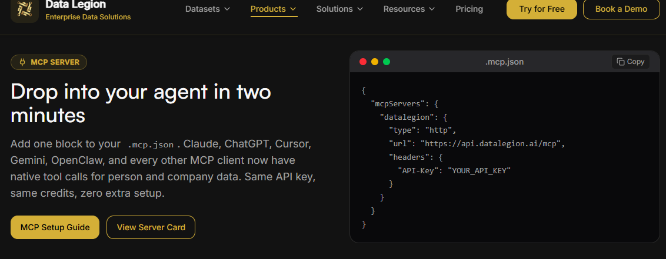The height and width of the screenshot is (259, 666).
Task: Click the Data Legion logo icon
Action: [x=25, y=10]
